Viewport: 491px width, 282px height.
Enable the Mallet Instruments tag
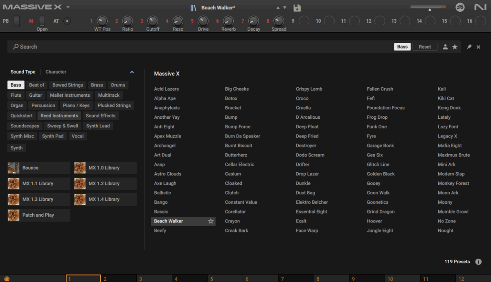coord(70,95)
